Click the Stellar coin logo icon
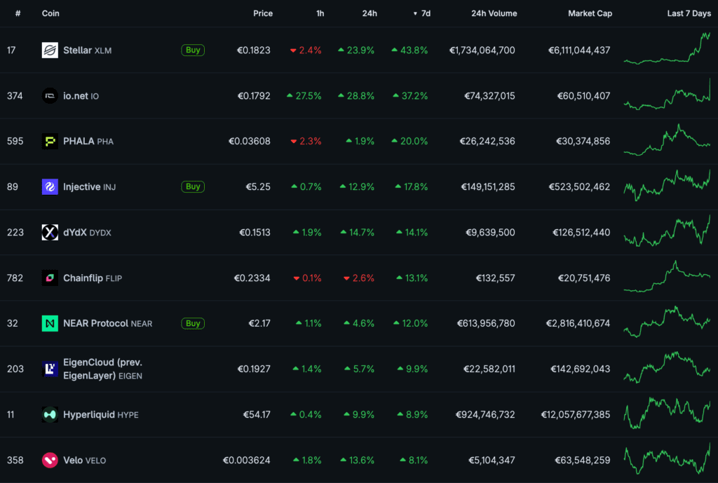Image resolution: width=718 pixels, height=483 pixels. (50, 50)
